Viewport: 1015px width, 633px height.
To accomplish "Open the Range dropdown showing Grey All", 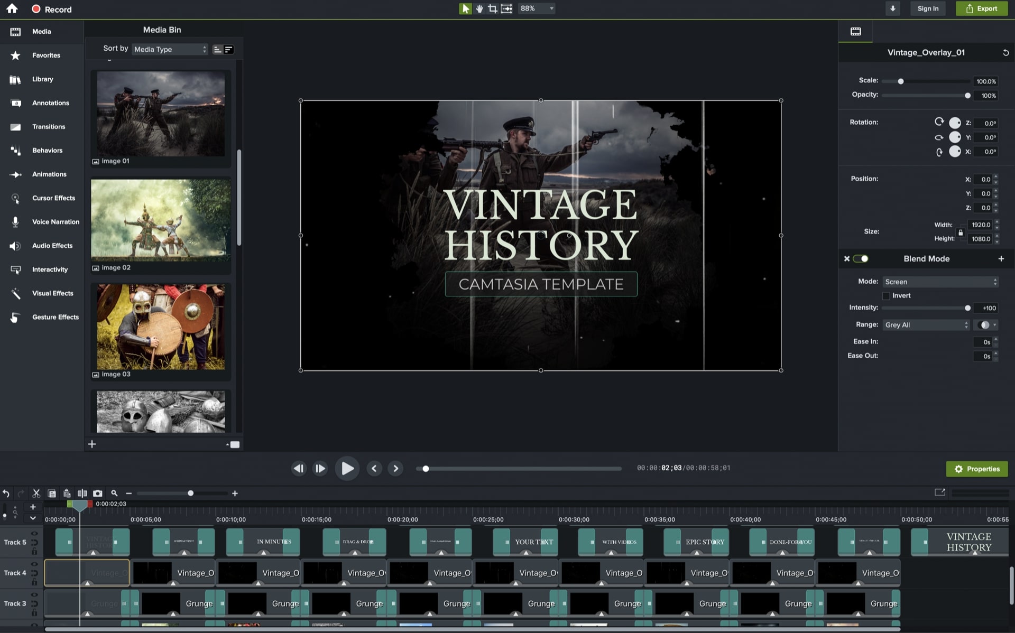I will [x=926, y=325].
